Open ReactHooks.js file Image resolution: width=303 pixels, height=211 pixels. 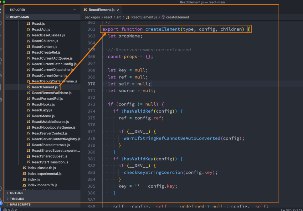point(43,105)
